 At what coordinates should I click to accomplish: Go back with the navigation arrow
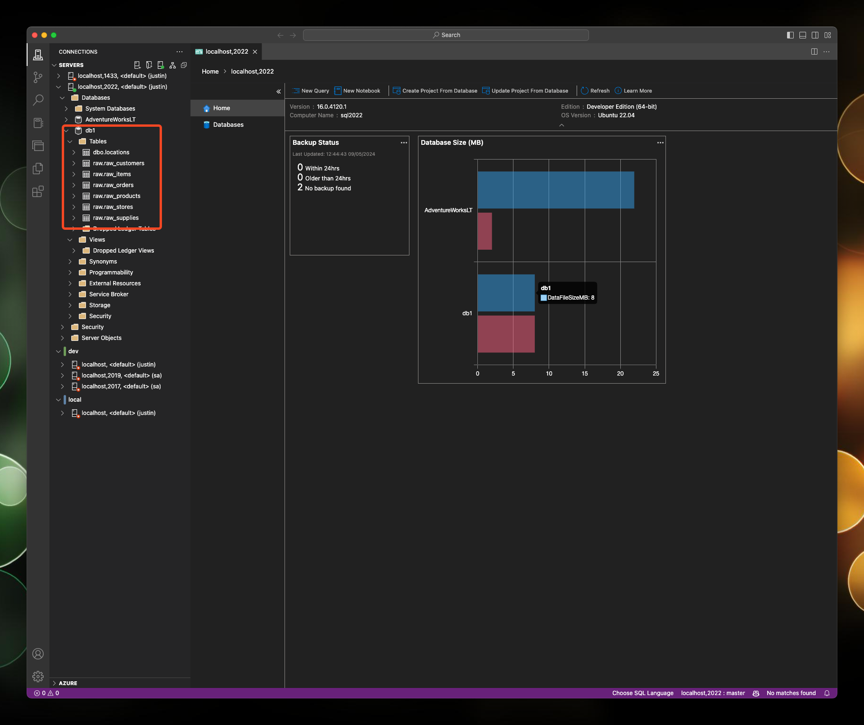click(x=280, y=35)
